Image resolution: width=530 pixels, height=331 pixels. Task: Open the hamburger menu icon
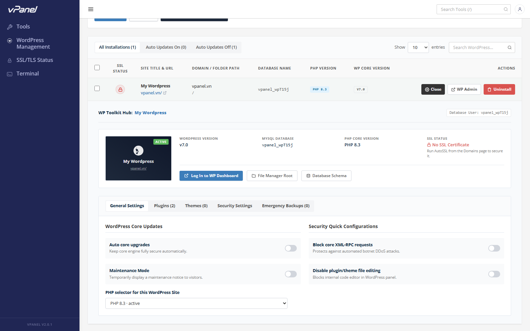coord(91,9)
